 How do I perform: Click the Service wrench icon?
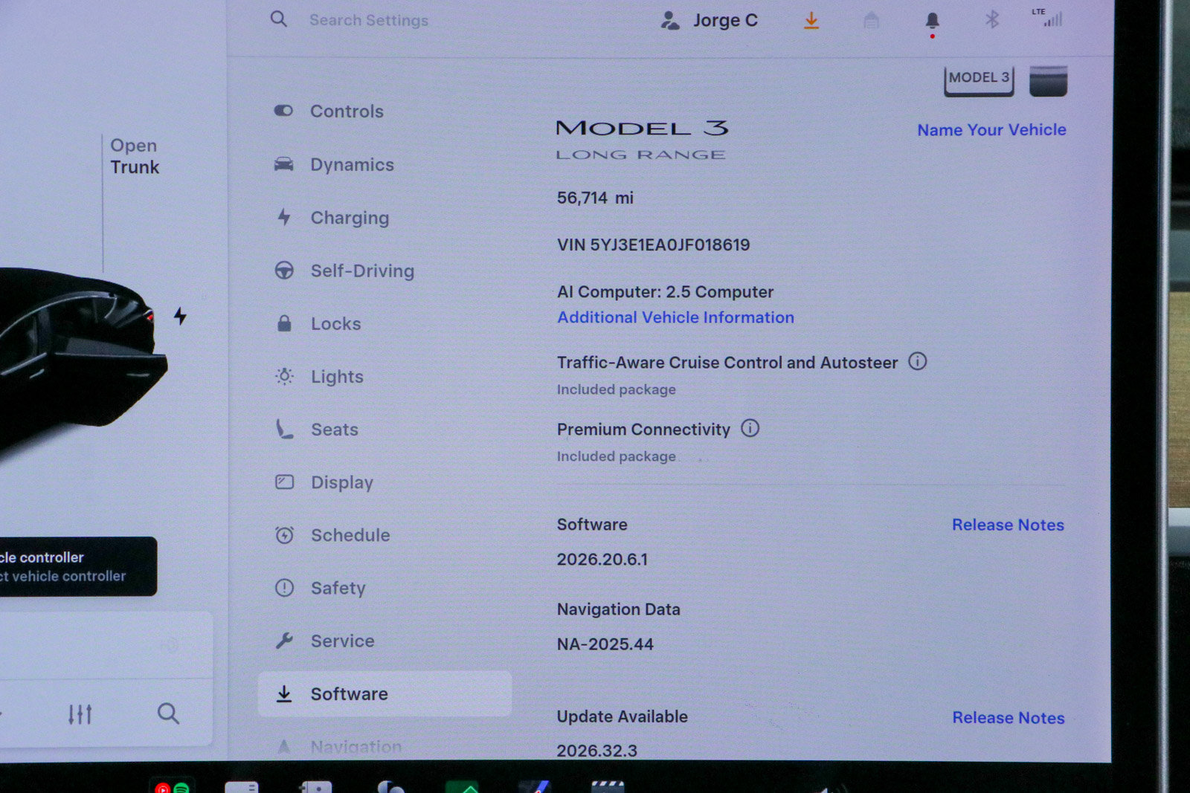tap(284, 641)
